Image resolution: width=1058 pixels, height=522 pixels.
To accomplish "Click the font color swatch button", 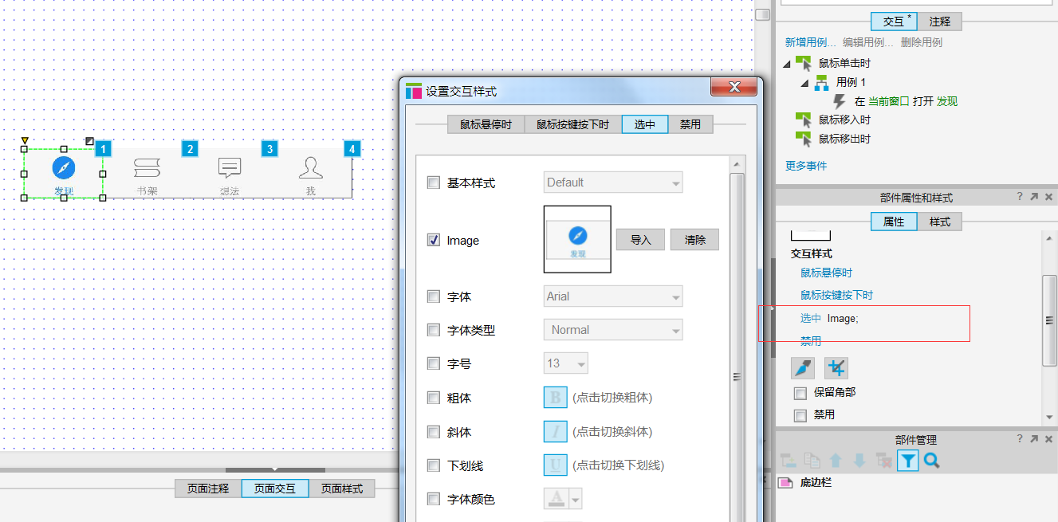I will (557, 499).
